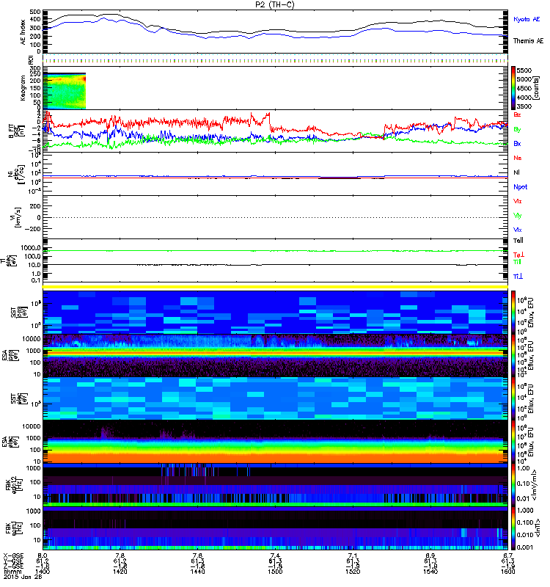
Task: Click the 'AE Index' axis label
Action: (23, 32)
